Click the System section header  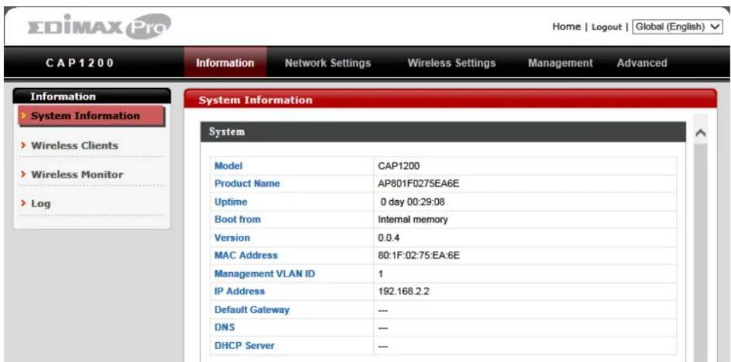(x=443, y=132)
